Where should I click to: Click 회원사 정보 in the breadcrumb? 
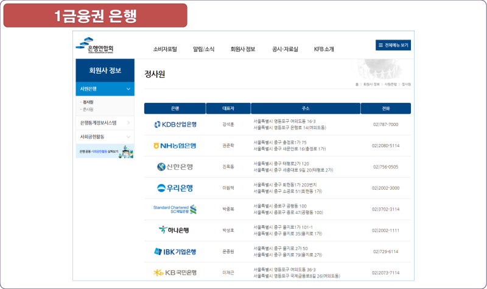[371, 85]
